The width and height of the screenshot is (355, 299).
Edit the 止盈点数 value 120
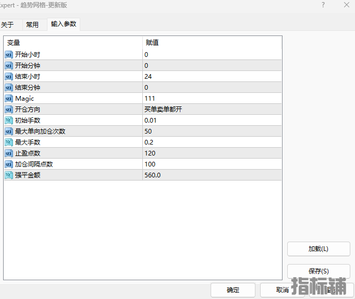coord(212,153)
